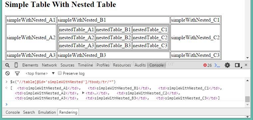Click page table cell simpleWithNested_A2
Screen dimensions: 253x120
31,38
